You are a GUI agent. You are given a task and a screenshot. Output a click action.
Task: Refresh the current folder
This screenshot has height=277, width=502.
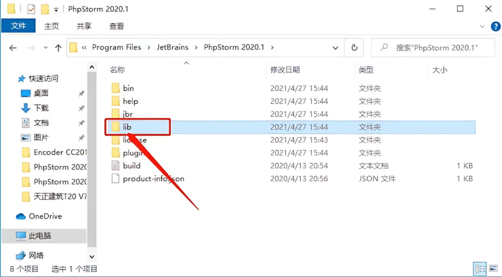tap(354, 48)
